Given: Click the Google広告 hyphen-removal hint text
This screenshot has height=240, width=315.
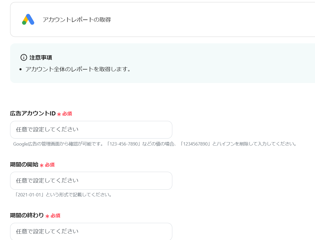Looking at the screenshot, I should (x=155, y=144).
